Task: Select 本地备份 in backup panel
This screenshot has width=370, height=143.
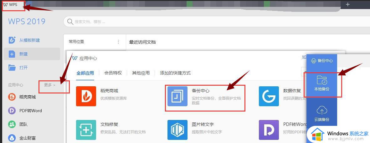Action: (321, 83)
